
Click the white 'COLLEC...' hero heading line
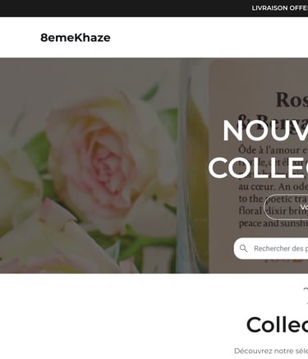point(258,168)
